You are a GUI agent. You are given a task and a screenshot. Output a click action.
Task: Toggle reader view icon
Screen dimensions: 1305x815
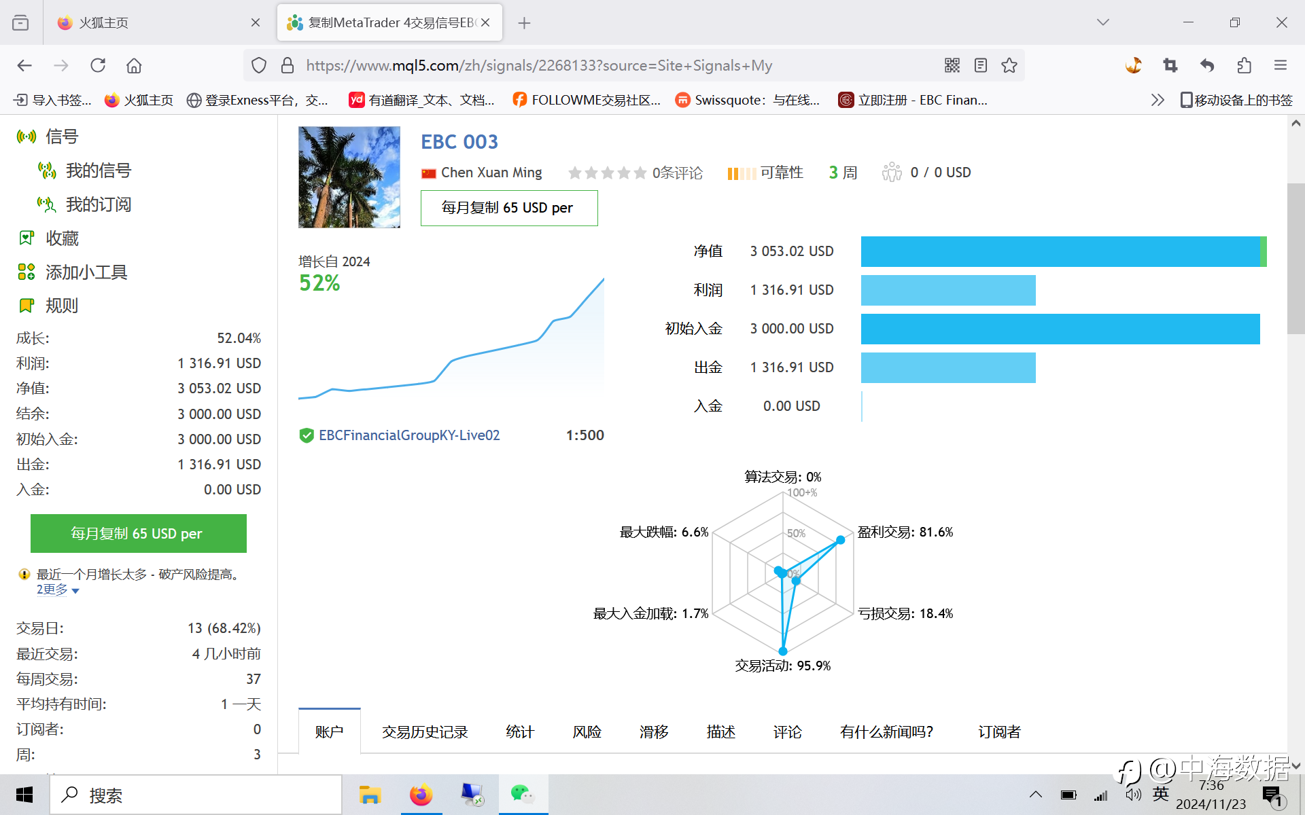tap(981, 65)
